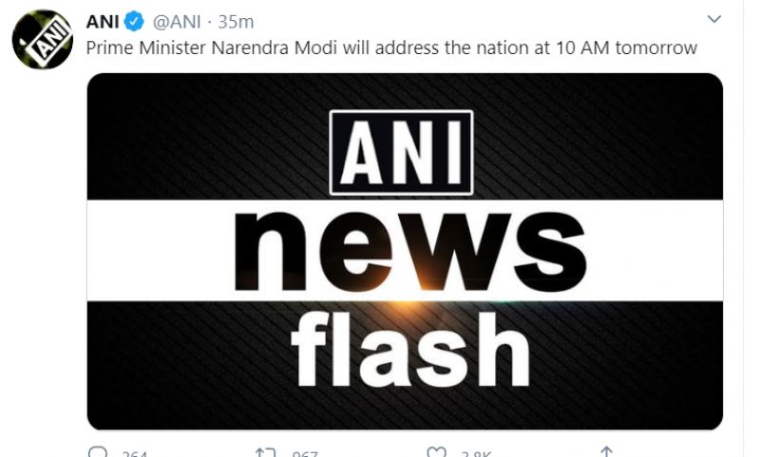
Task: Open the tweet options chevron menu
Action: pyautogui.click(x=714, y=19)
